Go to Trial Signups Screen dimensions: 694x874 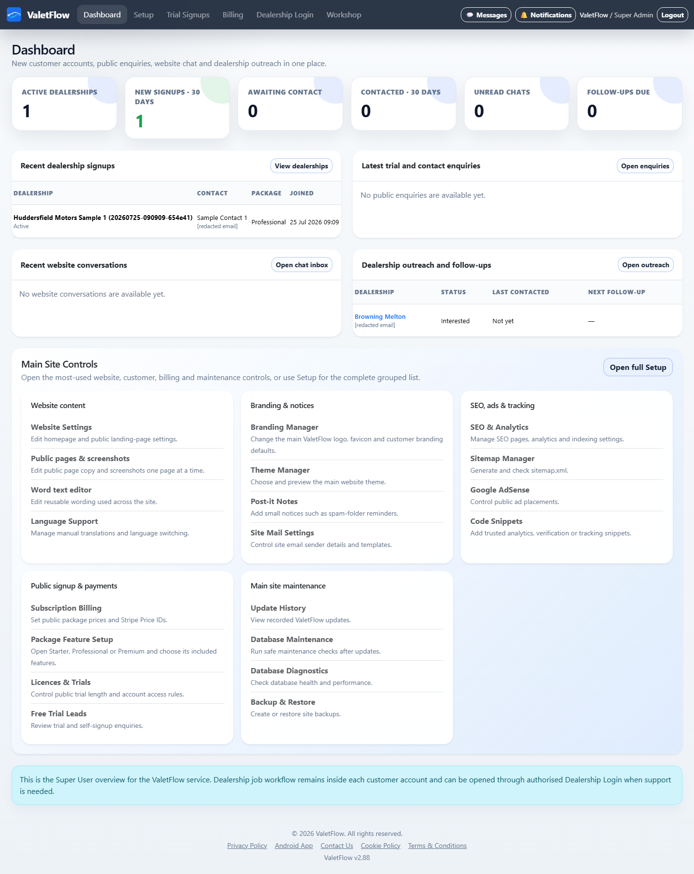tap(188, 15)
